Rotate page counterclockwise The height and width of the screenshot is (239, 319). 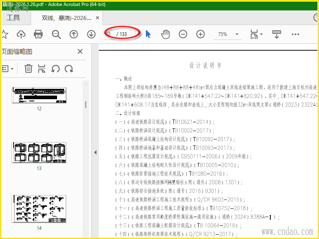click(55, 69)
